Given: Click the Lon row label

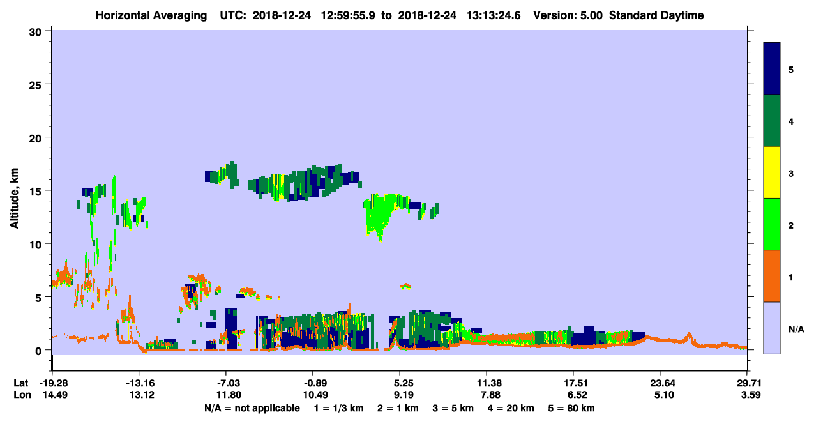Looking at the screenshot, I should (21, 395).
